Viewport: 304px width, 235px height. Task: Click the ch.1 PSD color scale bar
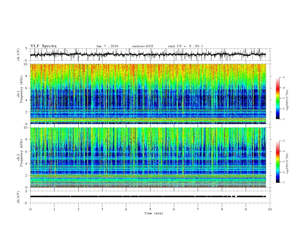coord(278,98)
